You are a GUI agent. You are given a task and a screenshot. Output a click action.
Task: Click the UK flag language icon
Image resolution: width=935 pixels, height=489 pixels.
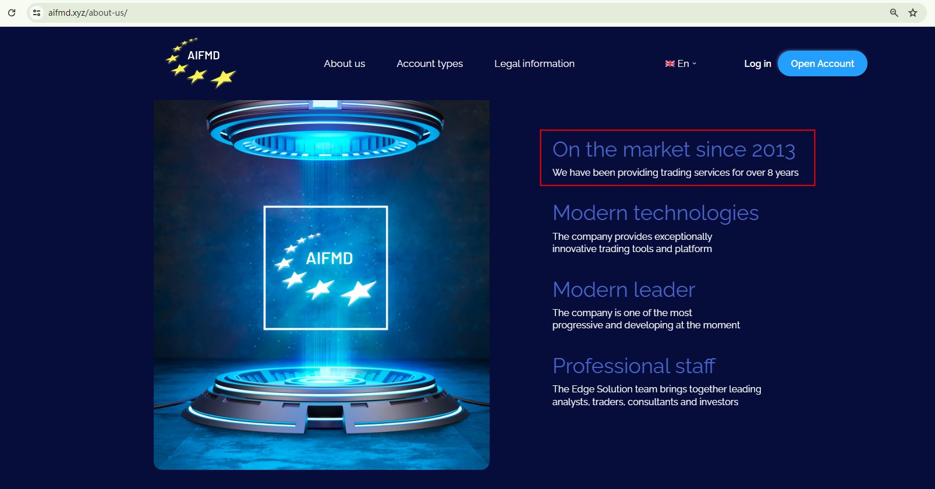(x=670, y=64)
